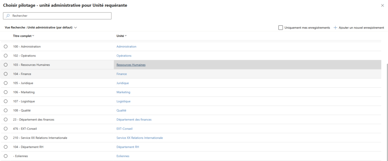
Task: Click Ajouter un nouvel enregistrement
Action: coord(361,28)
